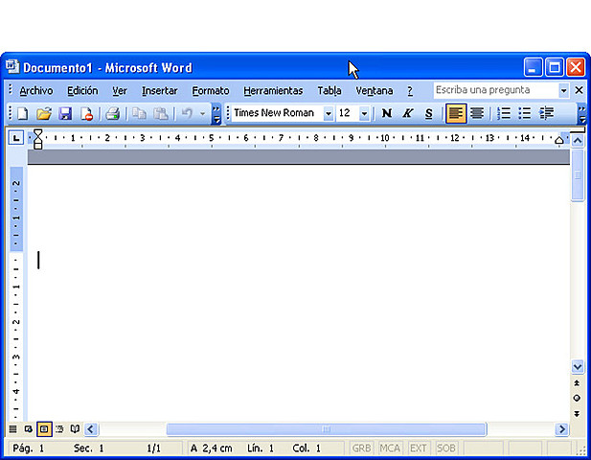Image resolution: width=591 pixels, height=460 pixels.
Task: Expand Formatting toolbar options chevron
Action: point(582,114)
